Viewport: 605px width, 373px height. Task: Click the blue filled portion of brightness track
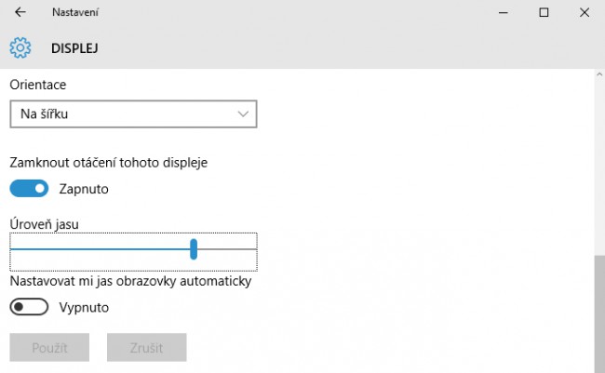coord(100,249)
